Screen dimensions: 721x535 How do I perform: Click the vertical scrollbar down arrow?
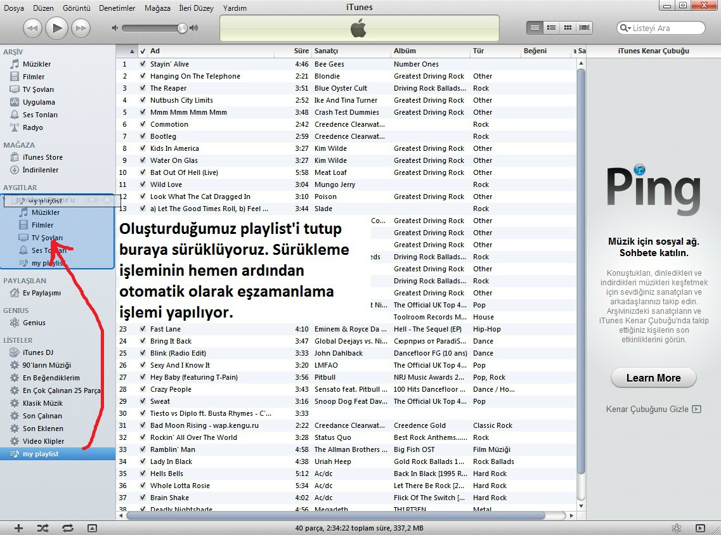click(x=581, y=506)
